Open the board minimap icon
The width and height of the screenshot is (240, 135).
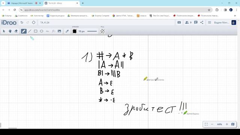coord(233,124)
